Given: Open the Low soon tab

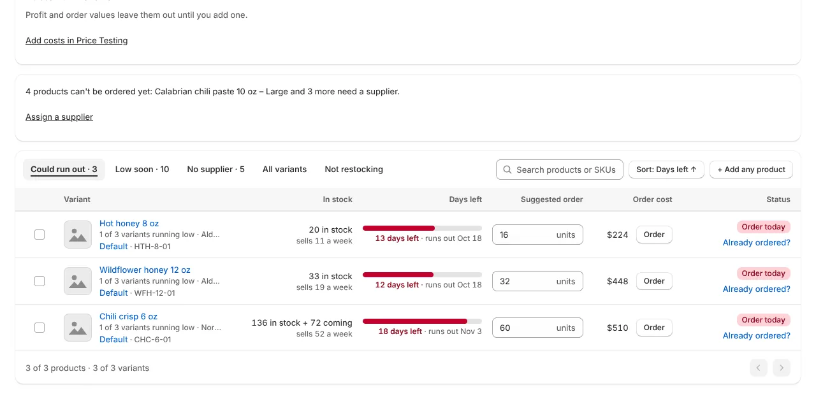Looking at the screenshot, I should [142, 170].
